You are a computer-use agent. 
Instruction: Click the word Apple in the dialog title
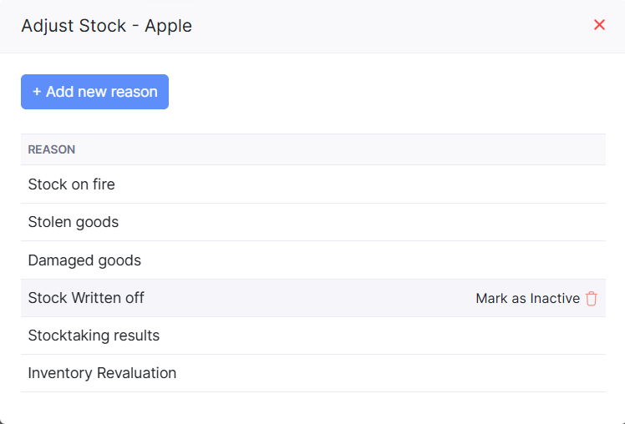pyautogui.click(x=168, y=26)
